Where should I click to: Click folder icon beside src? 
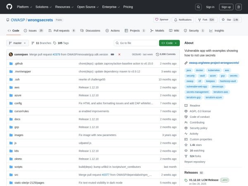point(11,175)
